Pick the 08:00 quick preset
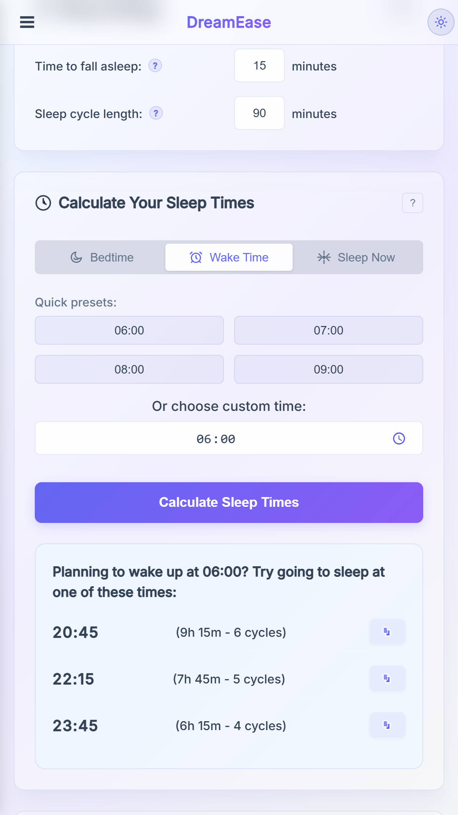Viewport: 458px width, 815px height. [129, 369]
